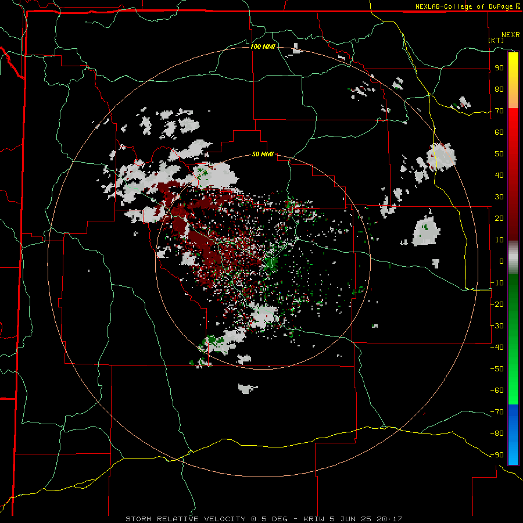Click the 80 value on the velocity scale
This screenshot has height=523, width=523.
click(x=499, y=89)
